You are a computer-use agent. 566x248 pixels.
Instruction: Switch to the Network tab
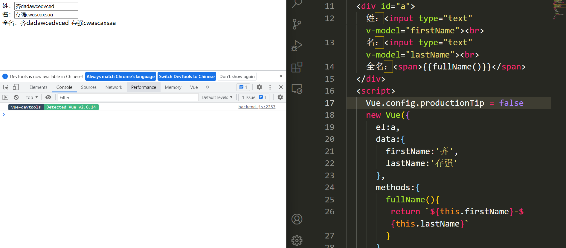[114, 87]
